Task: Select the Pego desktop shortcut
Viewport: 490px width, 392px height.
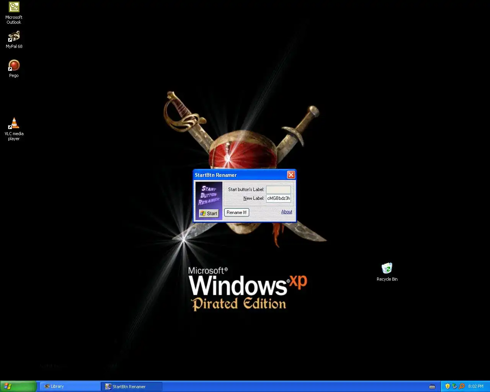Action: click(14, 69)
